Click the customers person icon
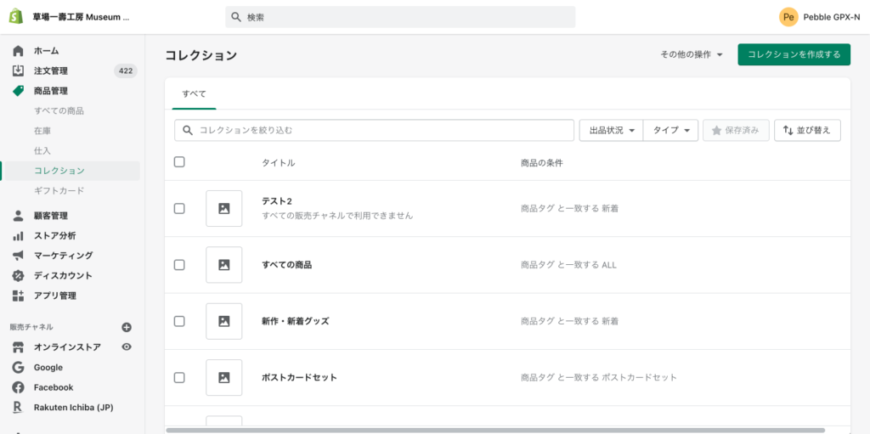 (18, 216)
